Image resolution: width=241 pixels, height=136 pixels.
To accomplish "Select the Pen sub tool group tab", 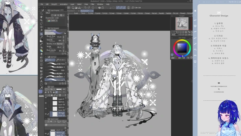I will 50,60.
